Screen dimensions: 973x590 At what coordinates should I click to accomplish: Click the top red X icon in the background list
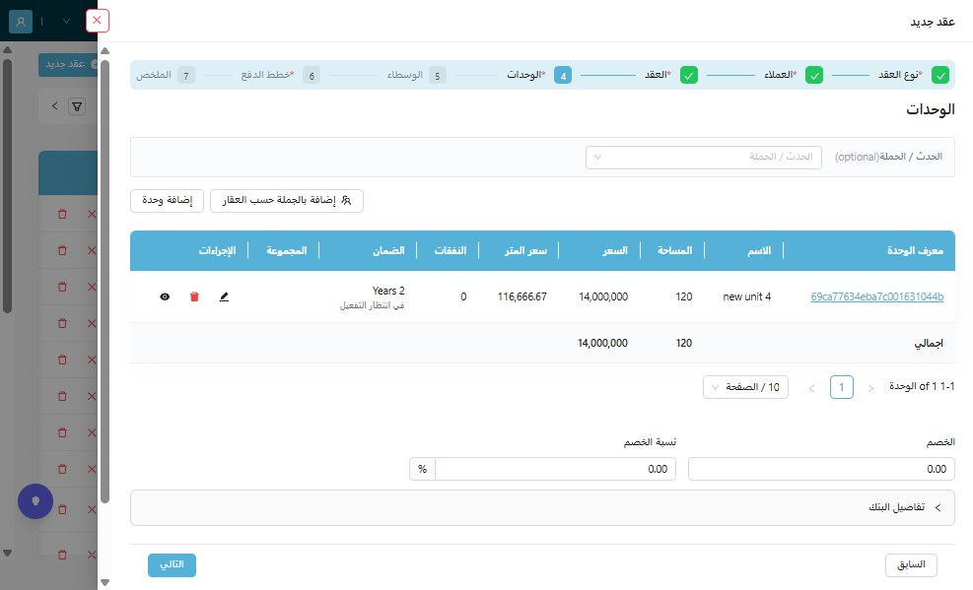tap(92, 214)
